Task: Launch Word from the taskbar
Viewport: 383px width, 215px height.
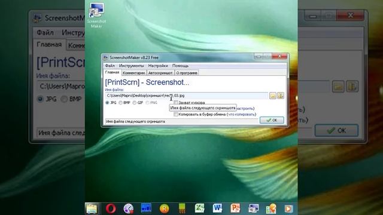Action: [217, 208]
